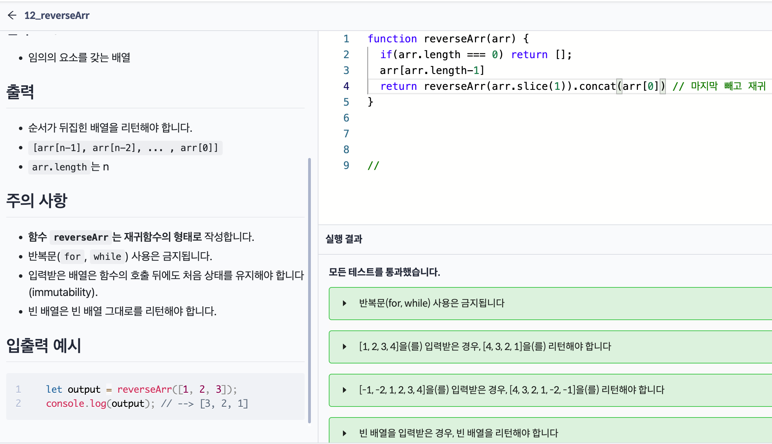772x444 pixels.
Task: Click the // comment on line 9
Action: click(374, 166)
